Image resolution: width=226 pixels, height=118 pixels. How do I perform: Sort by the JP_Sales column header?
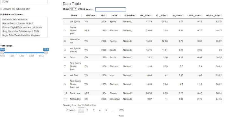[177, 15]
